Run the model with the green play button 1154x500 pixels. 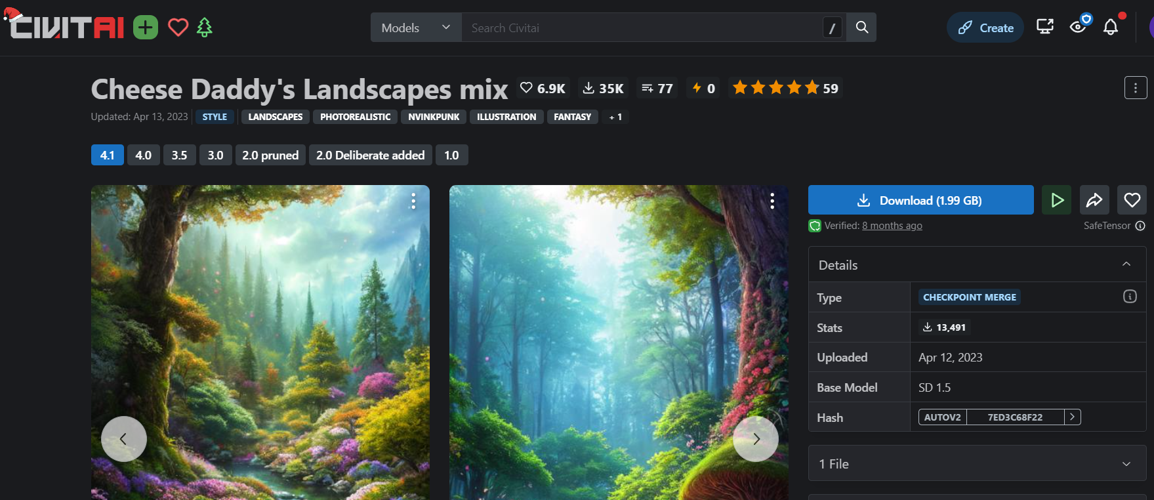coord(1056,200)
